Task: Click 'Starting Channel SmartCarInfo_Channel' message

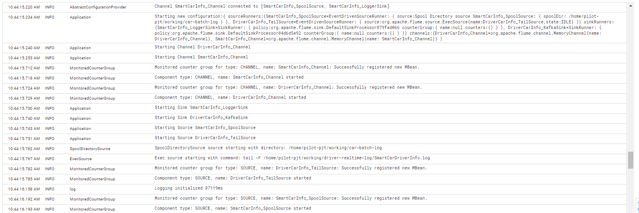Action: [201, 57]
